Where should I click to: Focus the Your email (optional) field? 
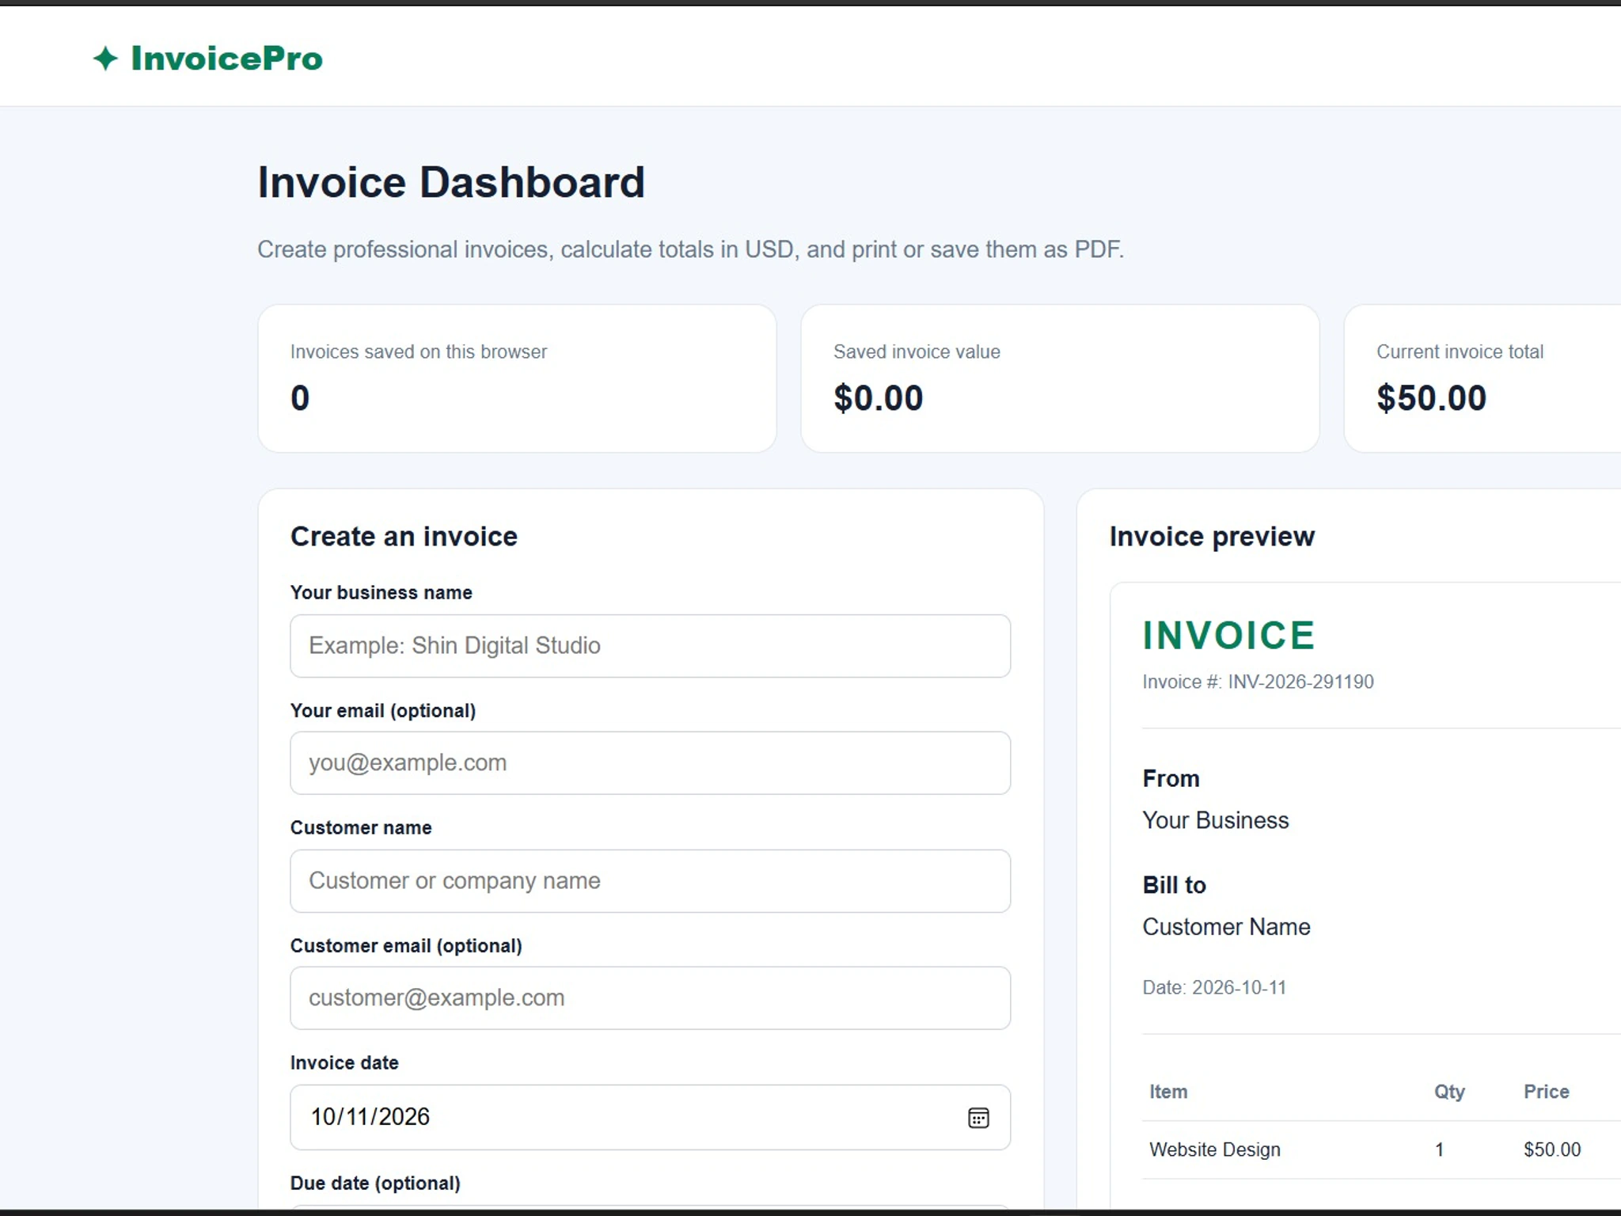pos(650,763)
